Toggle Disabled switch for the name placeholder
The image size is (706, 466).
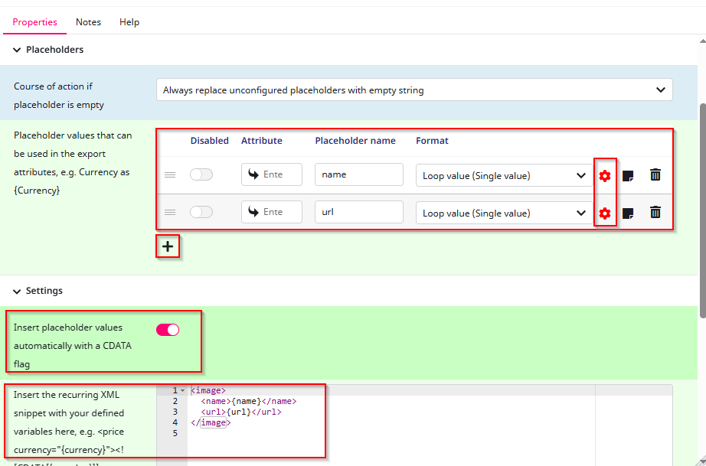pos(201,175)
